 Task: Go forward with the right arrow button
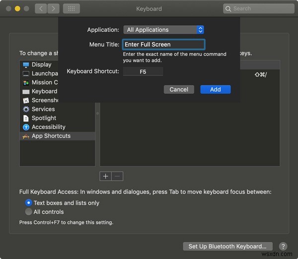[x=54, y=8]
